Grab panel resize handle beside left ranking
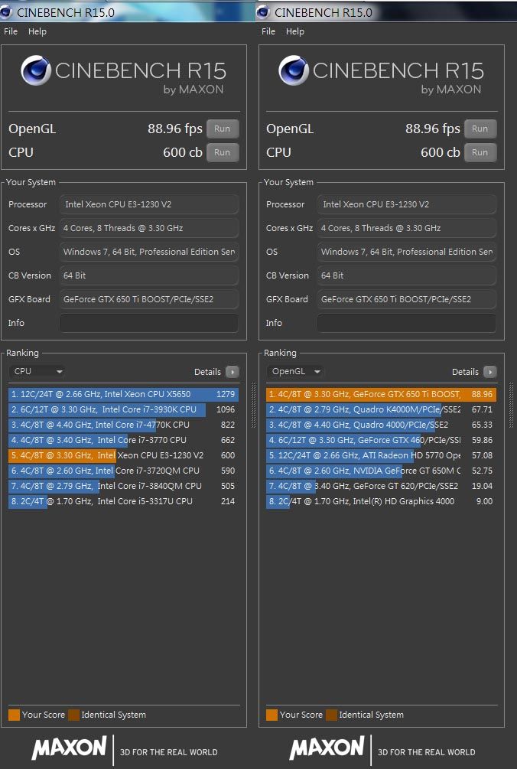The width and height of the screenshot is (517, 769). tap(253, 405)
